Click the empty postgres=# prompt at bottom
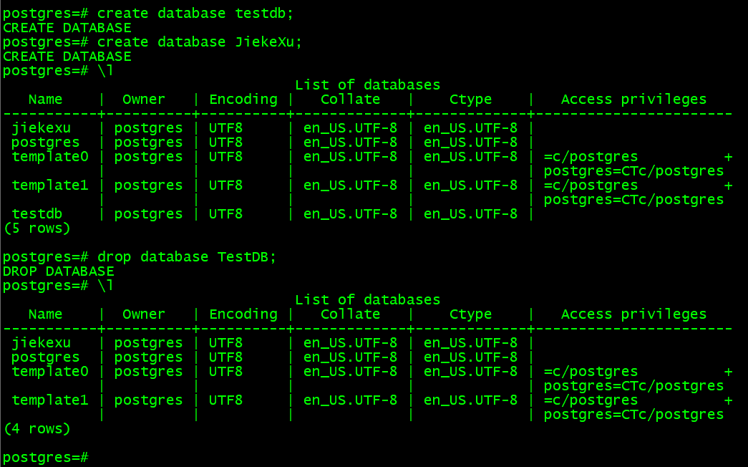Screen dimensions: 748x467 click(x=46, y=458)
